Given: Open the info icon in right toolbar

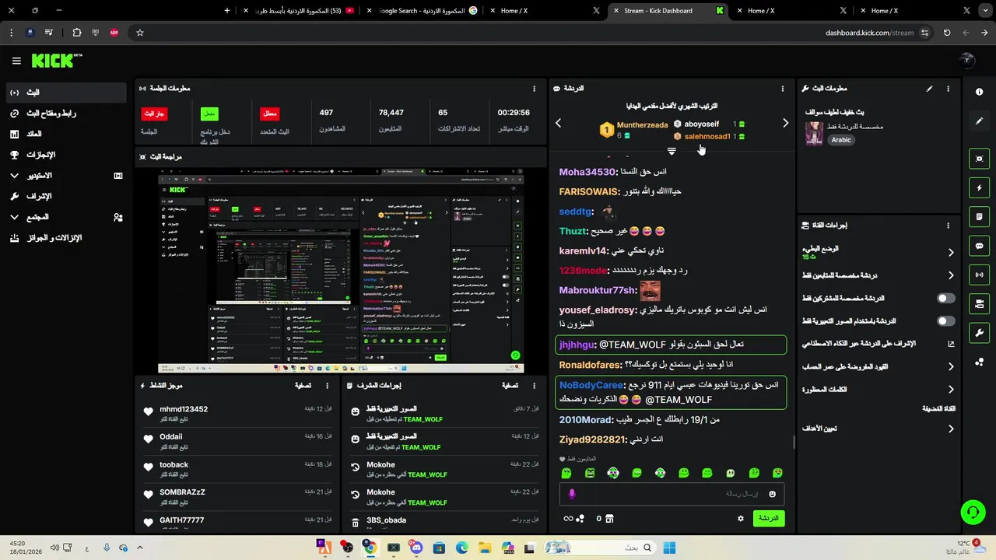Looking at the screenshot, I should click(979, 92).
